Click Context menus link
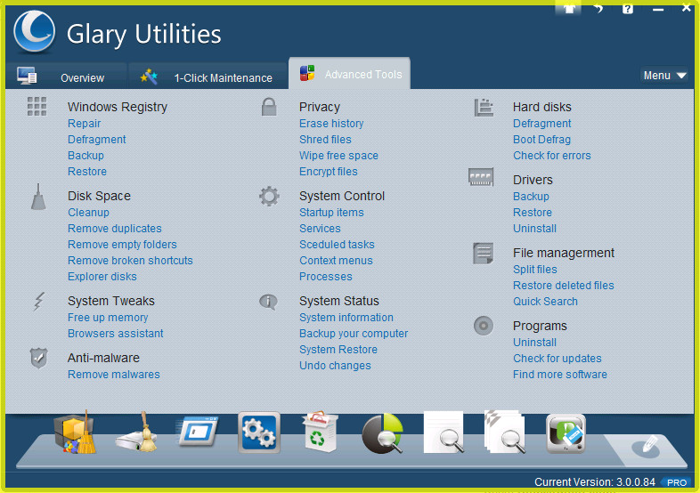 coord(336,261)
